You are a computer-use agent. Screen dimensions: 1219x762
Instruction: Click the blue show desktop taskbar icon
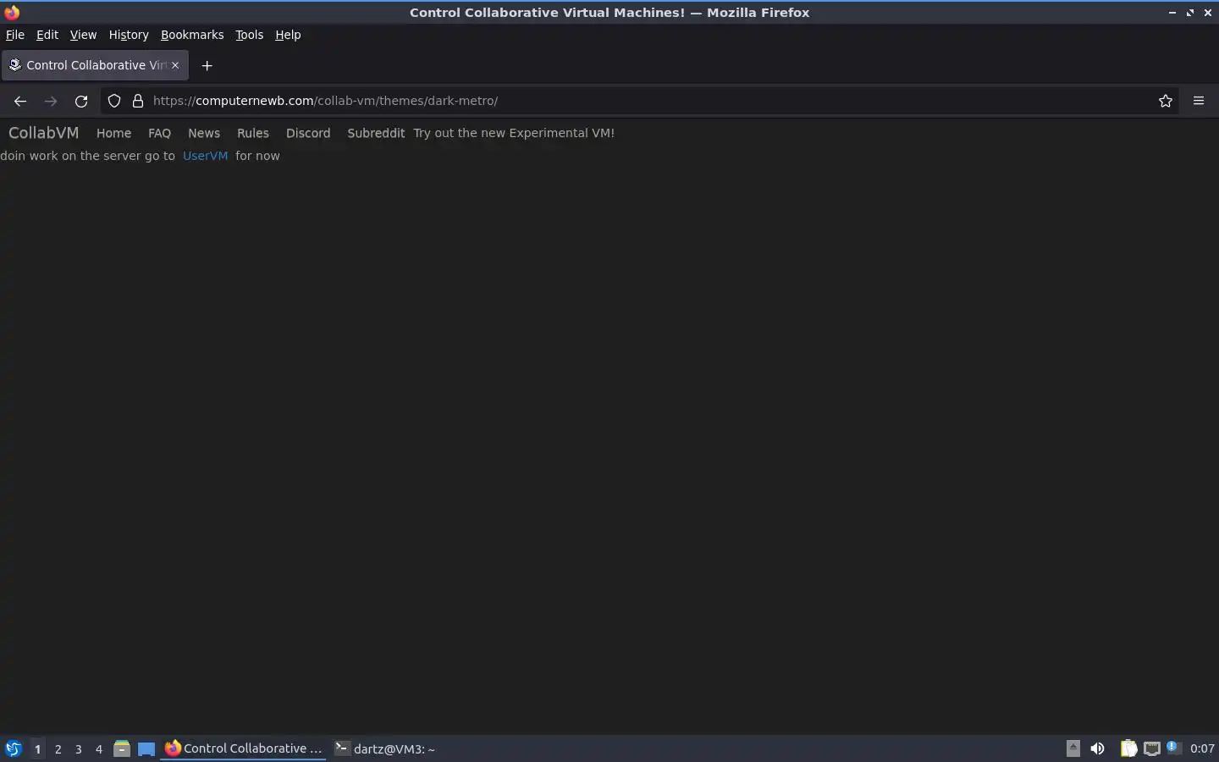(146, 748)
